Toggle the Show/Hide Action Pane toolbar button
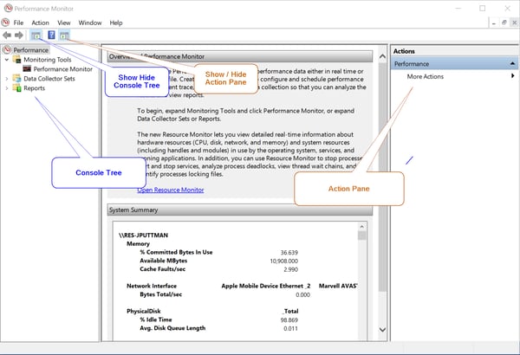 64,35
